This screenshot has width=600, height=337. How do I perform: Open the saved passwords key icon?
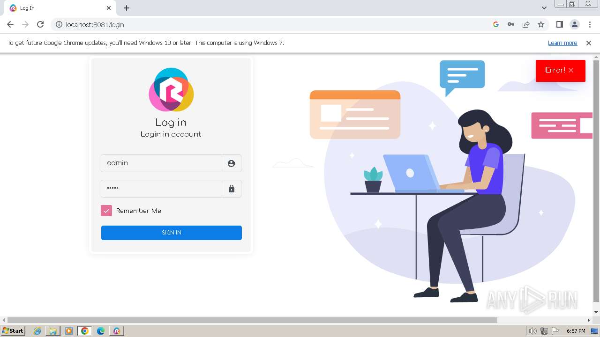pos(511,24)
